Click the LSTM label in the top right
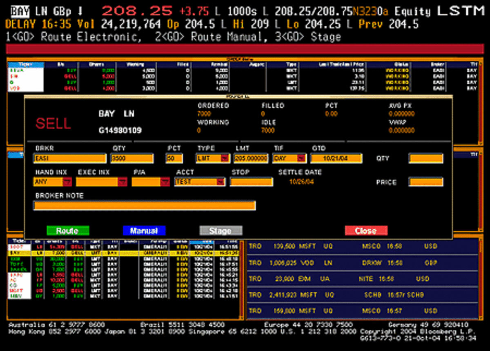The width and height of the screenshot is (490, 351). (x=461, y=11)
